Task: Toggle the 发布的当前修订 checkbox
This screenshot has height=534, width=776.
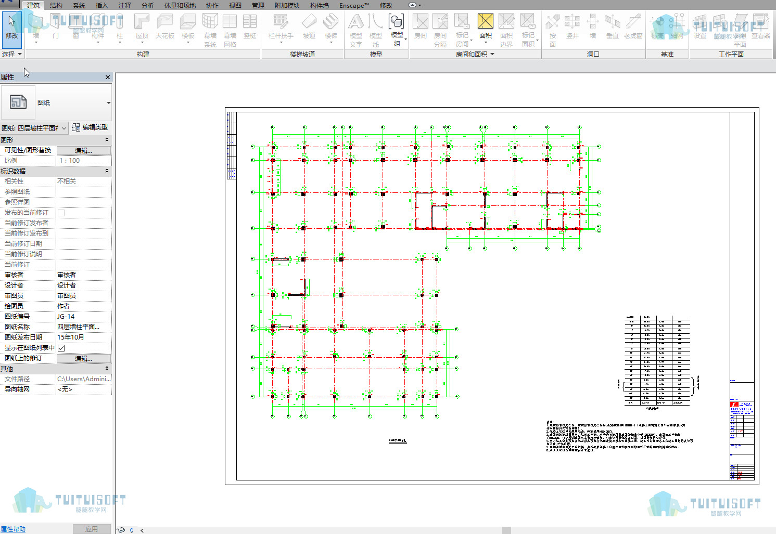Action: click(61, 213)
